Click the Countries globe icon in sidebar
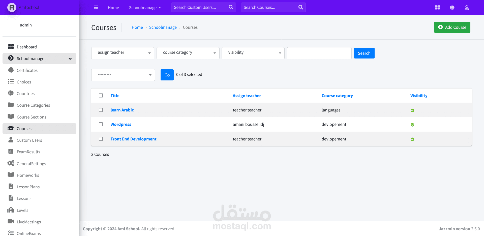The image size is (484, 236). (x=11, y=93)
